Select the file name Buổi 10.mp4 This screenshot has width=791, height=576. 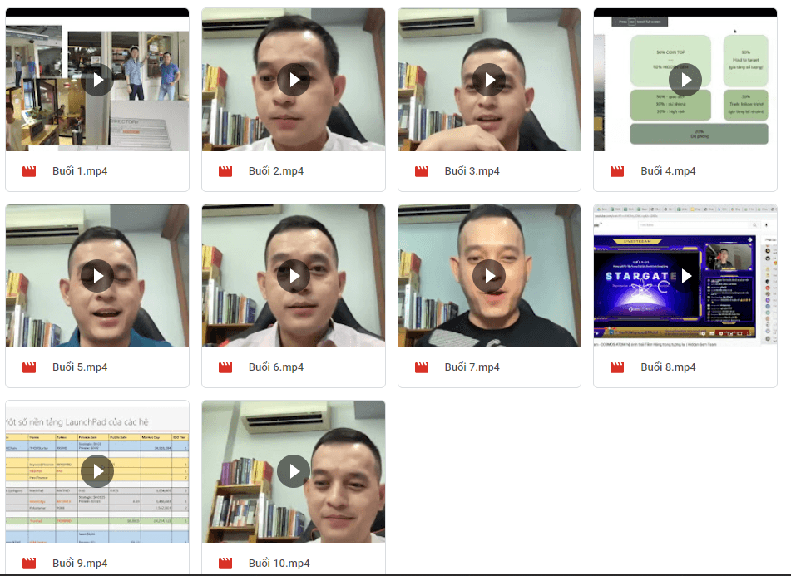pos(279,563)
